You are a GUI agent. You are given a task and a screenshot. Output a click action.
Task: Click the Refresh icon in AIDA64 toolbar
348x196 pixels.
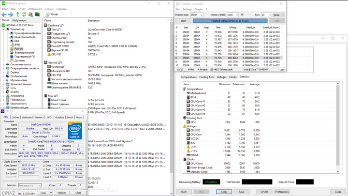[24, 15]
